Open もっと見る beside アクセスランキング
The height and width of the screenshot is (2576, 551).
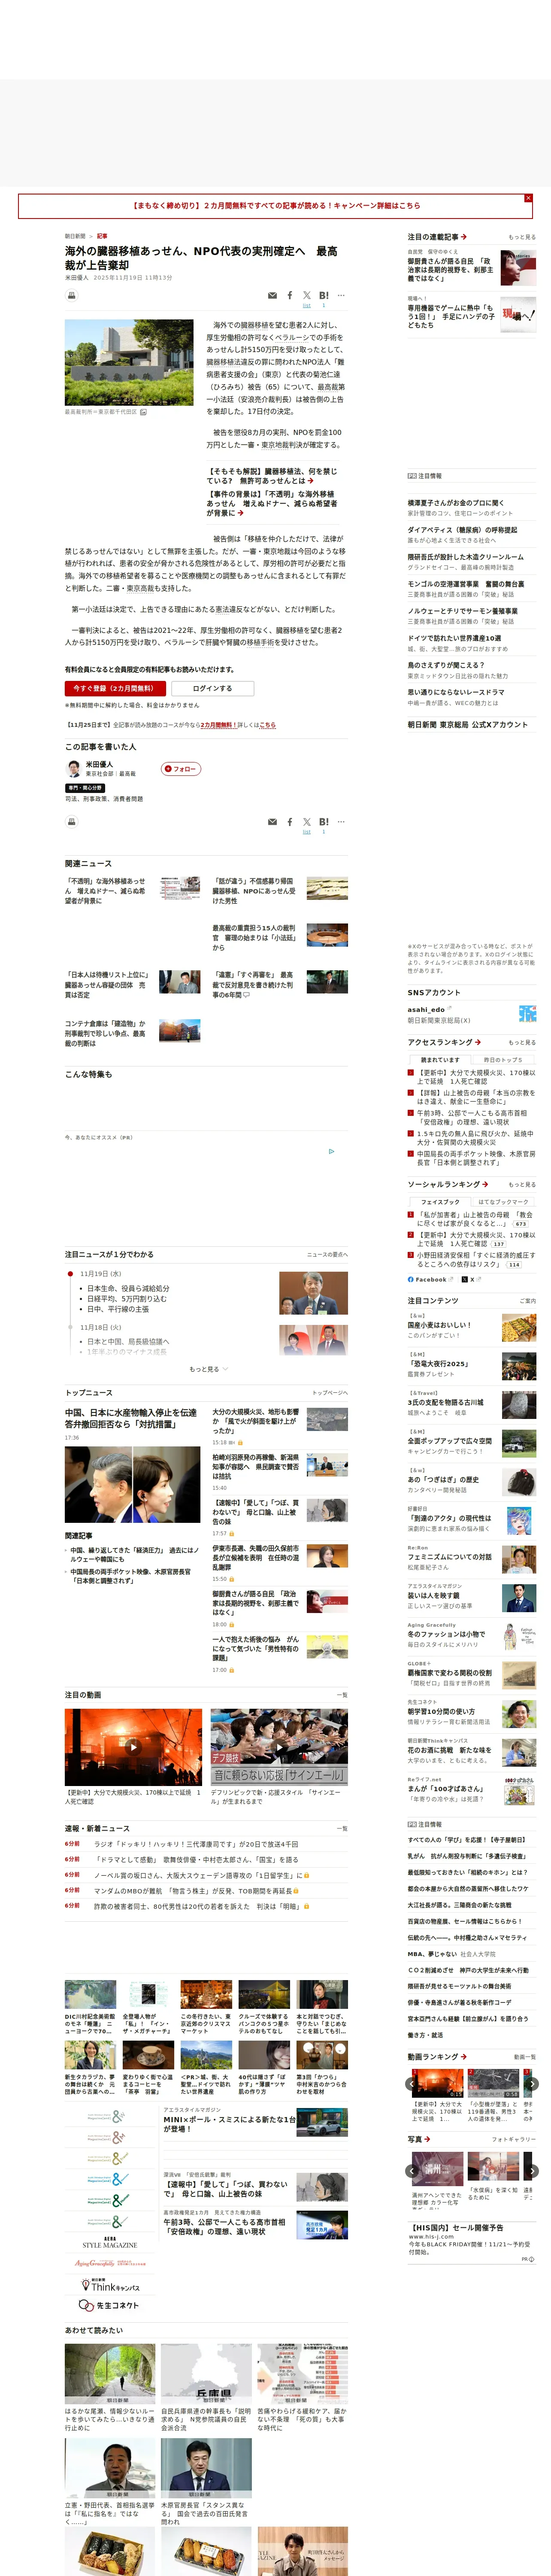pyautogui.click(x=522, y=1042)
